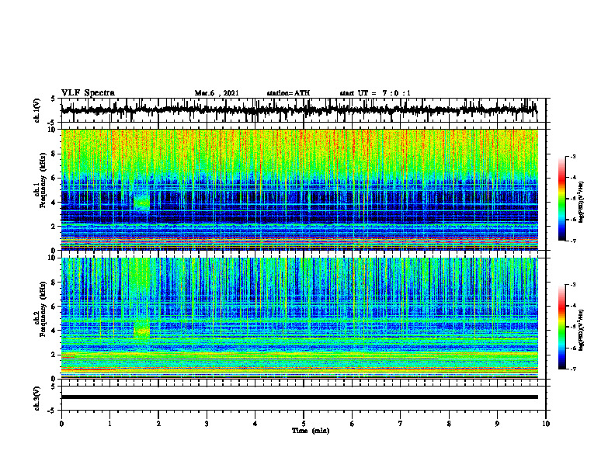Click the "8" frequency tick of ch.1 spectrogram
This screenshot has height=475, width=615.
click(55, 154)
